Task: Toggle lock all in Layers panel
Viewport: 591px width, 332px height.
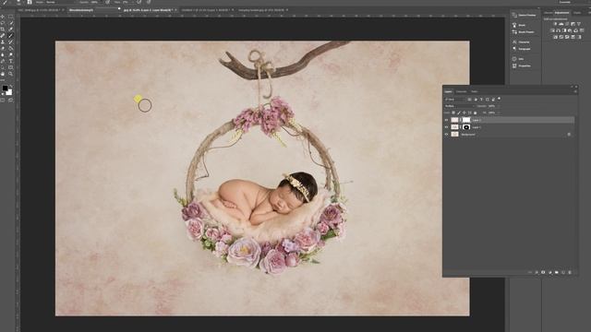Action: [x=476, y=113]
